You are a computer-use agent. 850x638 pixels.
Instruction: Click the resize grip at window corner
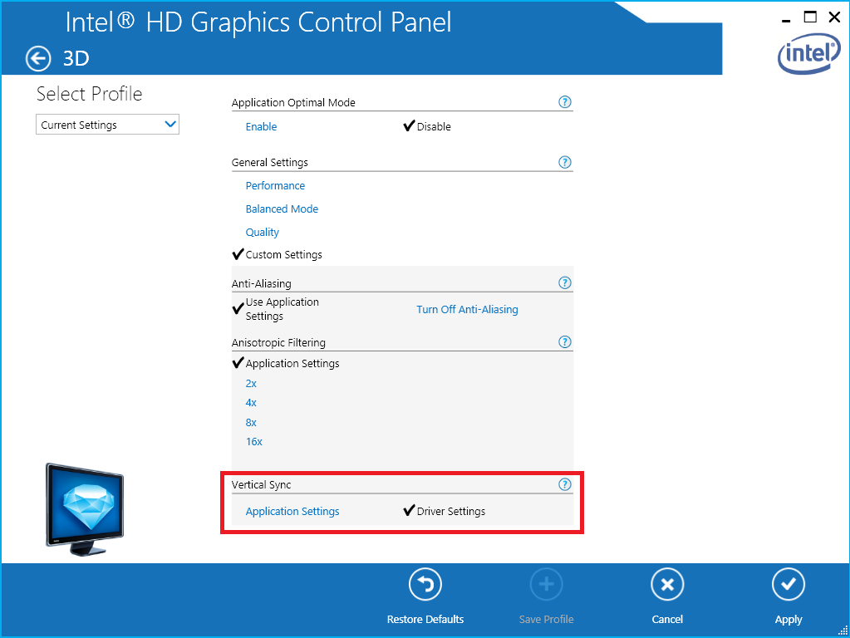(x=843, y=631)
